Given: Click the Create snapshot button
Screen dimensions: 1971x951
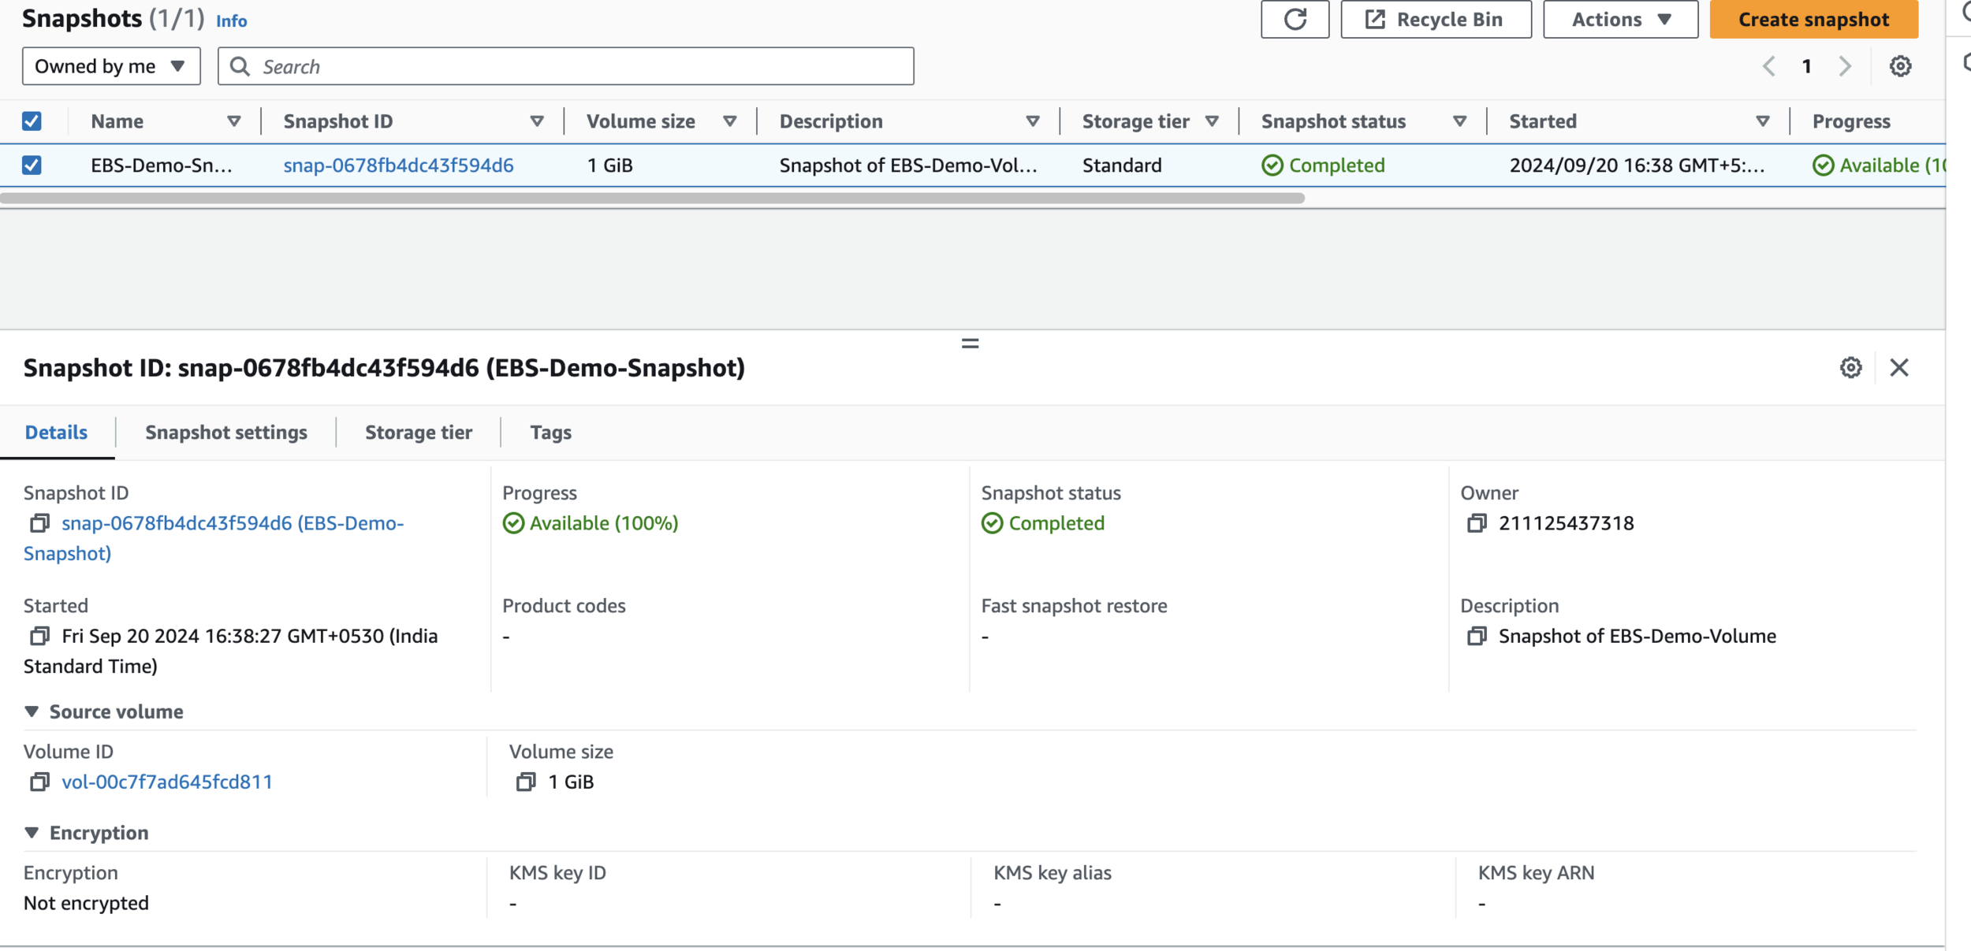Looking at the screenshot, I should [1813, 20].
